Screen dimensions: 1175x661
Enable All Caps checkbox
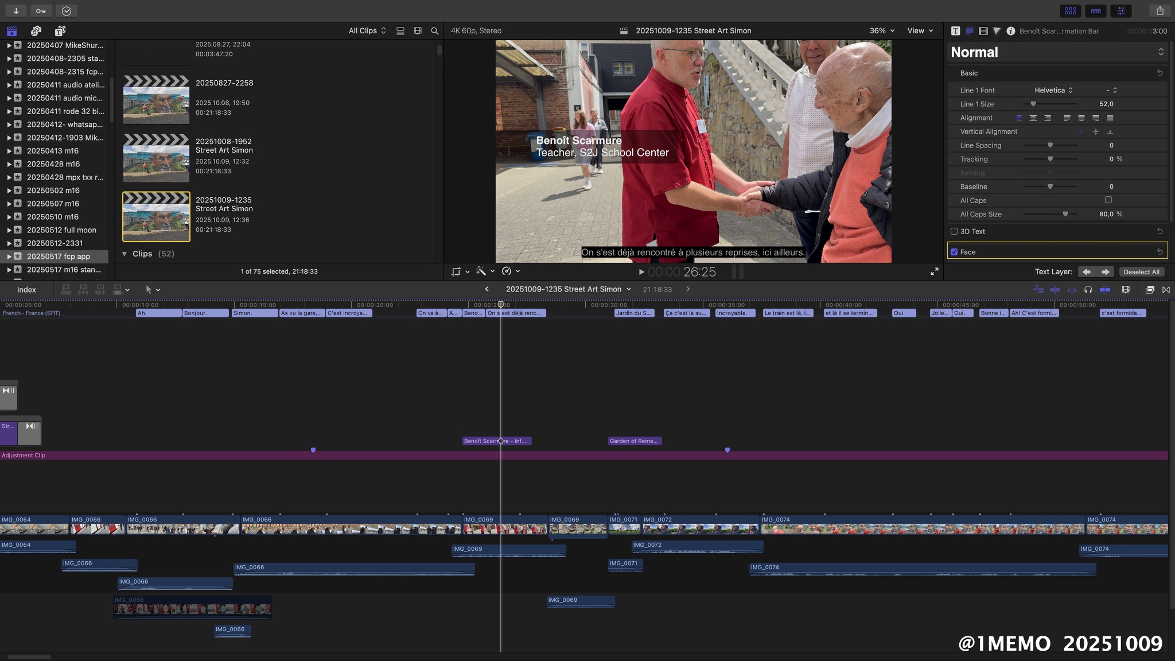(x=1108, y=200)
